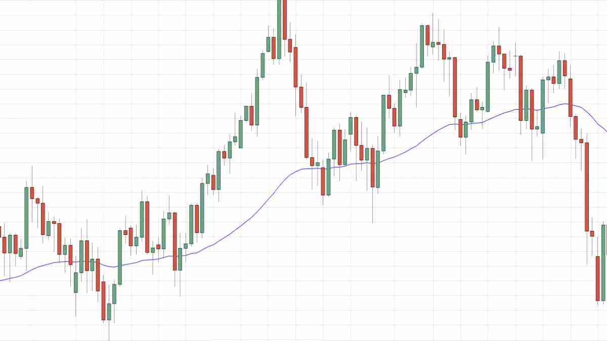Click the tall green candle rebounding from the bottom-left low
The height and width of the screenshot is (341, 607).
[x=120, y=257]
